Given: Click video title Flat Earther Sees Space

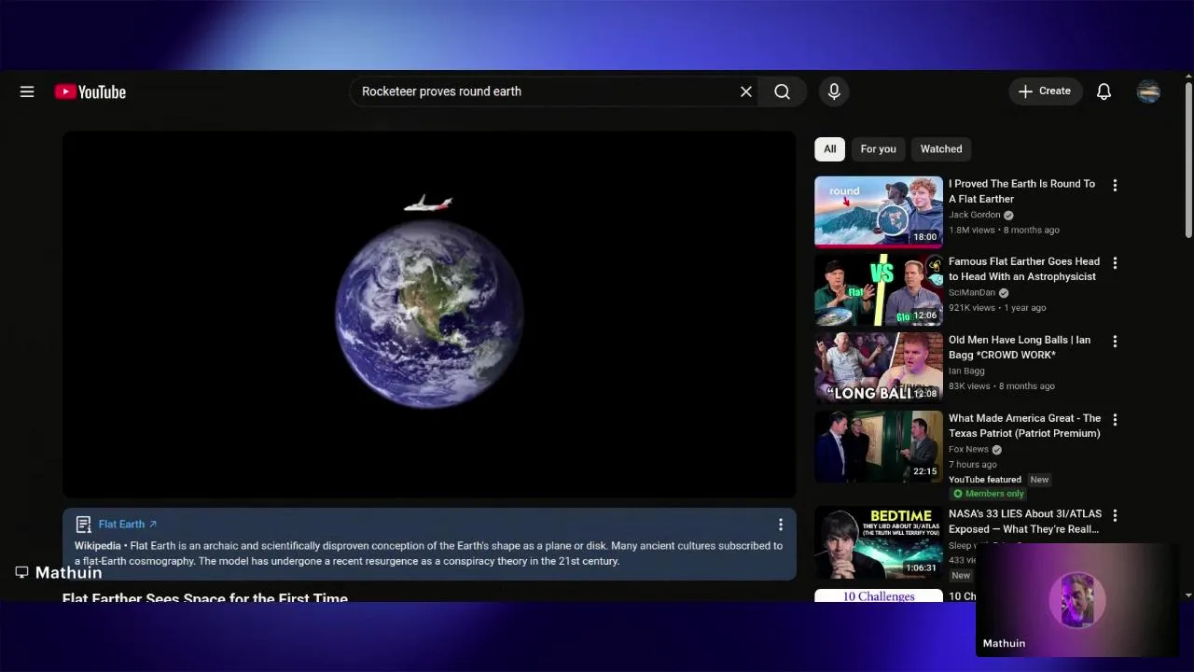Looking at the screenshot, I should 205,597.
